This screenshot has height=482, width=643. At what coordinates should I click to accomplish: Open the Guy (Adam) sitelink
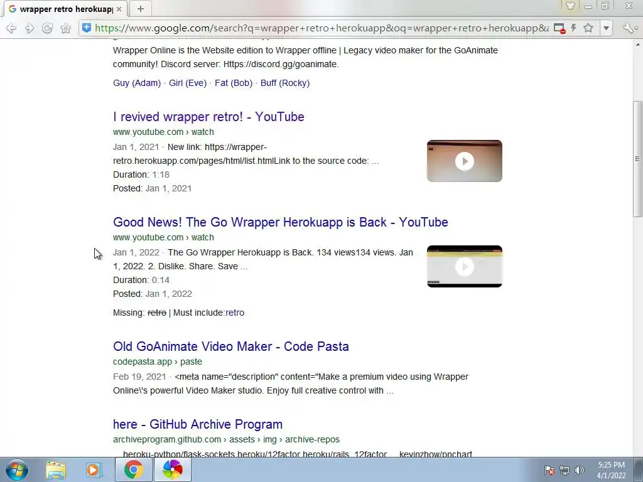pos(137,83)
